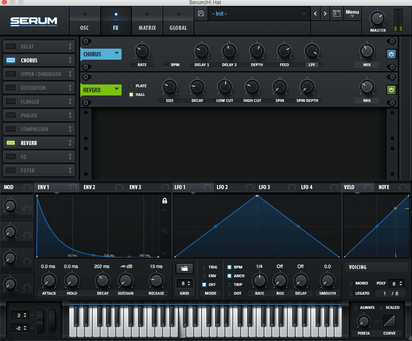Open the Menu dropdown

coord(352,13)
